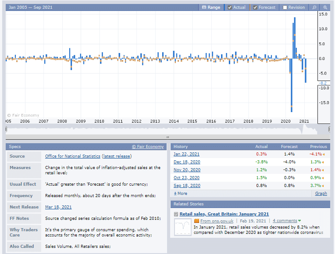
Task: Click the Previous column header in History
Action: 318,147
